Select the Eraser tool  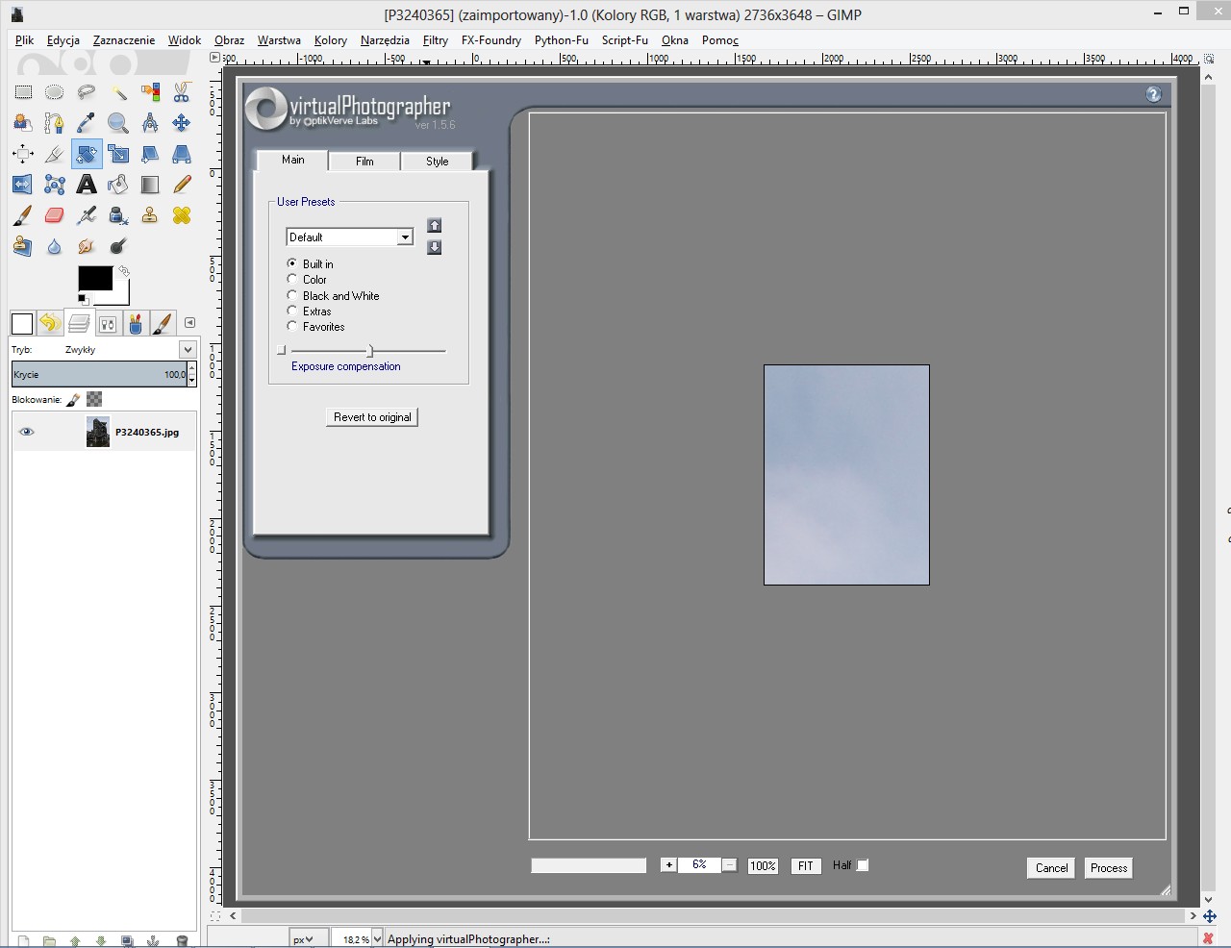(x=55, y=215)
